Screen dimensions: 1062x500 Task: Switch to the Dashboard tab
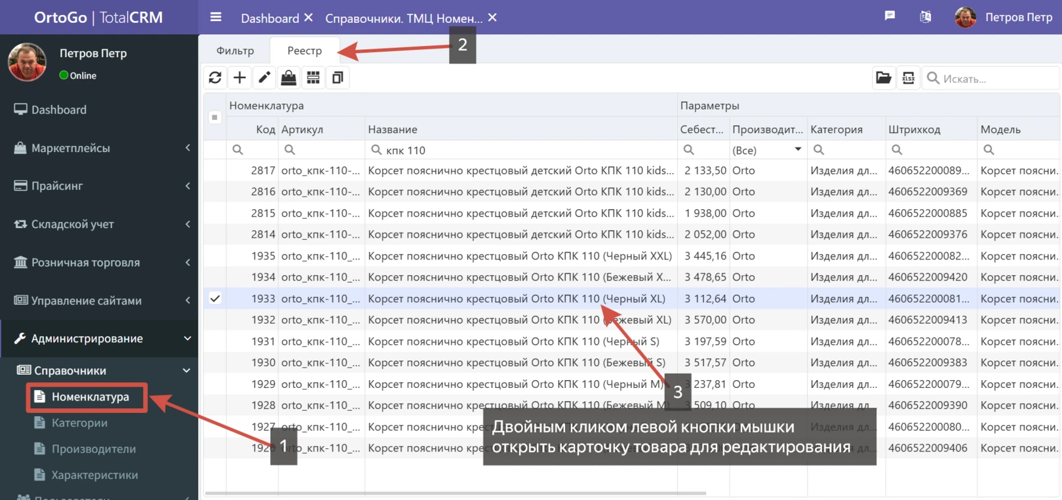pyautogui.click(x=269, y=18)
